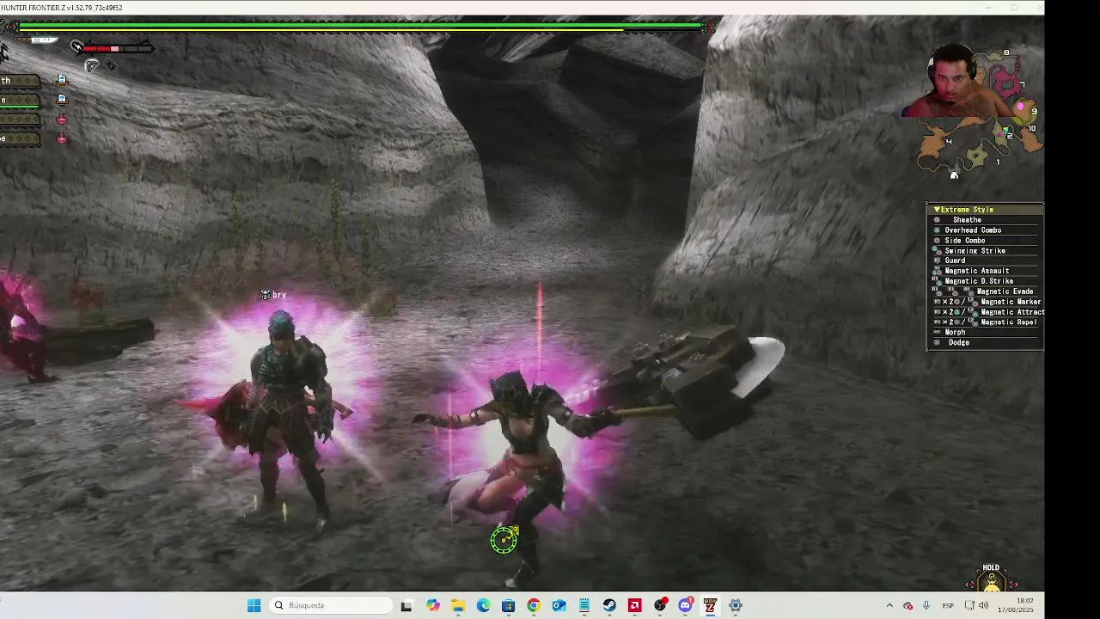Select the Guard command
This screenshot has width=1100, height=619.
point(955,260)
